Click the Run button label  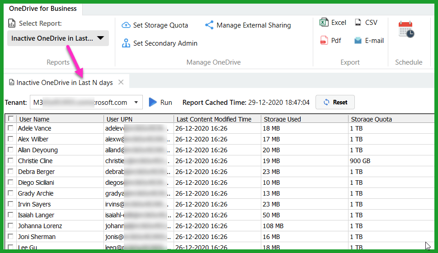tap(166, 103)
